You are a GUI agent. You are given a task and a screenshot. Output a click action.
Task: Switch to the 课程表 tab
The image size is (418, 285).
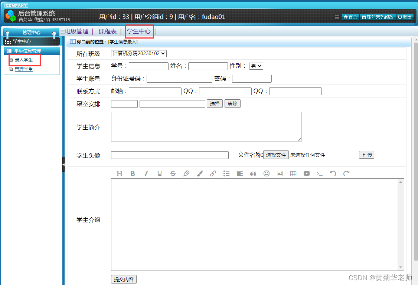(x=108, y=32)
